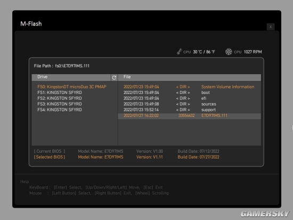Viewport: 293px width, 220px height.
Task: Close the M-Flash window
Action: pos(271,27)
